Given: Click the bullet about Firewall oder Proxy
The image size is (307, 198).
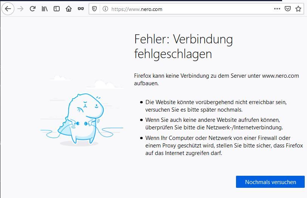Looking at the screenshot, I should point(224,146).
